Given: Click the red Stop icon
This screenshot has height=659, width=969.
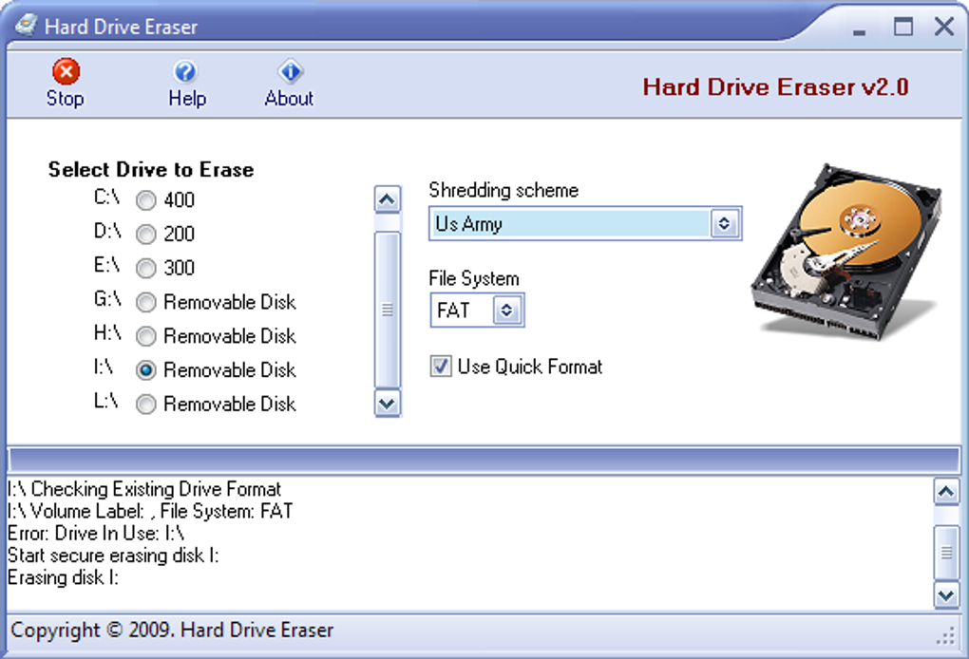Looking at the screenshot, I should [x=66, y=71].
